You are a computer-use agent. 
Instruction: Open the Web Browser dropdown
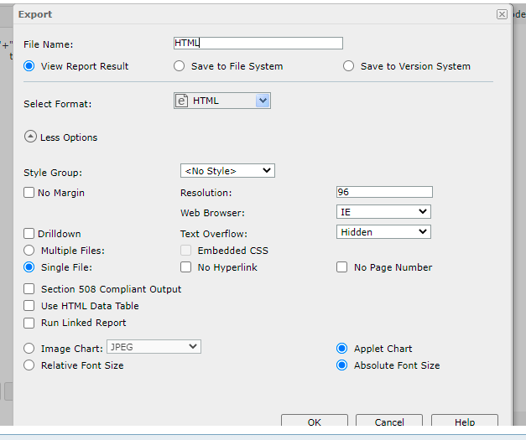(383, 212)
